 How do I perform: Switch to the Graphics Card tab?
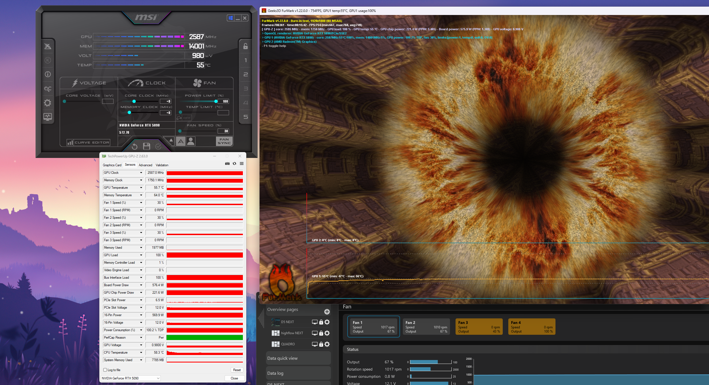[112, 165]
